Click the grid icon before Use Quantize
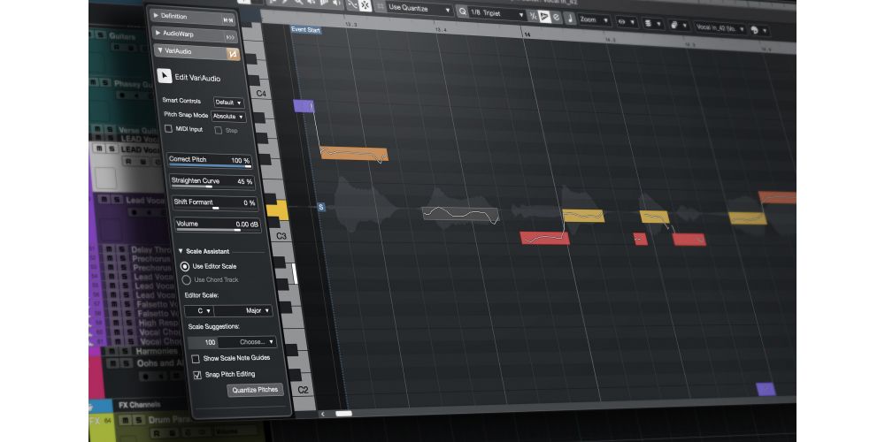The height and width of the screenshot is (442, 885). click(380, 7)
